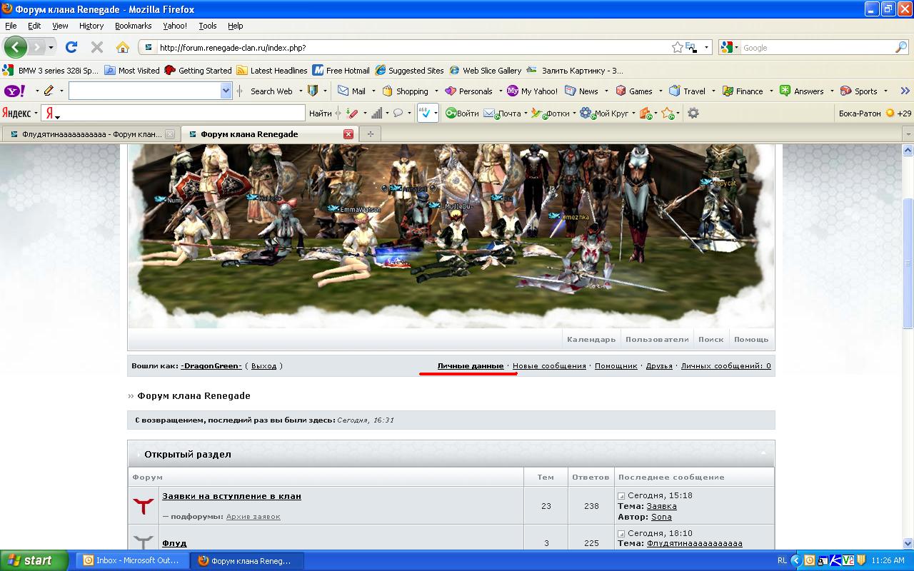Open the Пользователи link
Image resolution: width=914 pixels, height=571 pixels.
coord(657,340)
